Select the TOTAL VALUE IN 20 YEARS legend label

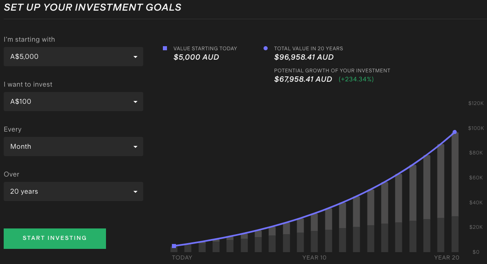[x=309, y=48]
